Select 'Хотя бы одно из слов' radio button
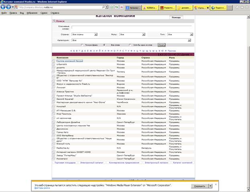 coord(130,45)
